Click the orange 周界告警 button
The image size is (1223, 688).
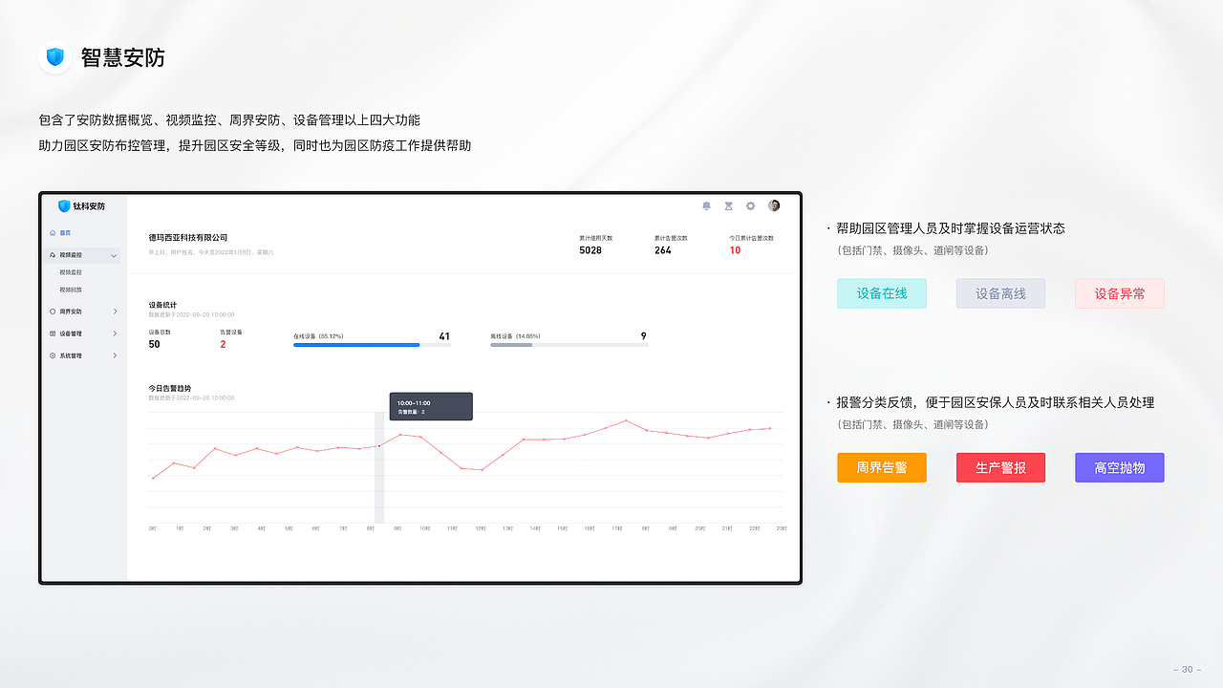click(882, 467)
